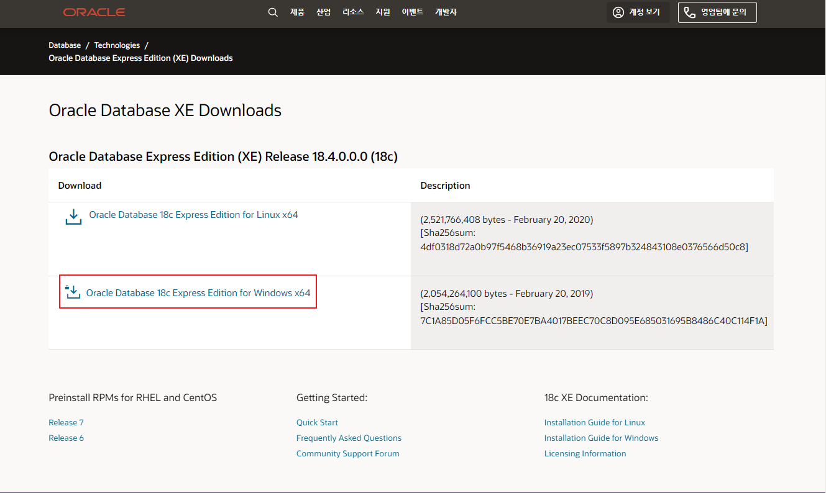Image resolution: width=826 pixels, height=493 pixels.
Task: Open the Release 7 preinstall RPM link
Action: point(66,423)
